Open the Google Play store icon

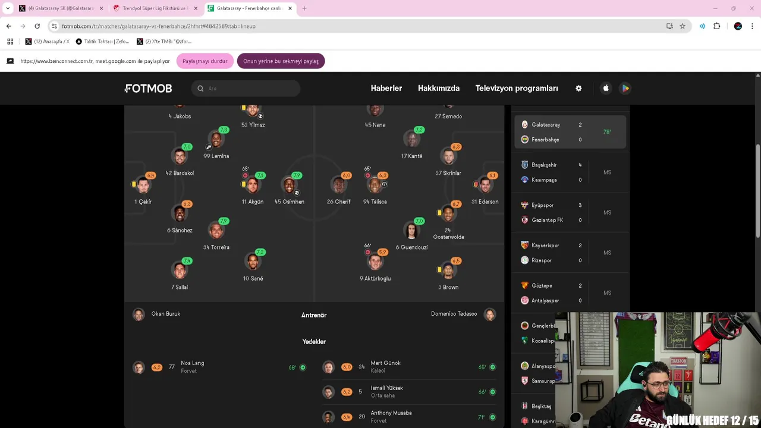625,89
